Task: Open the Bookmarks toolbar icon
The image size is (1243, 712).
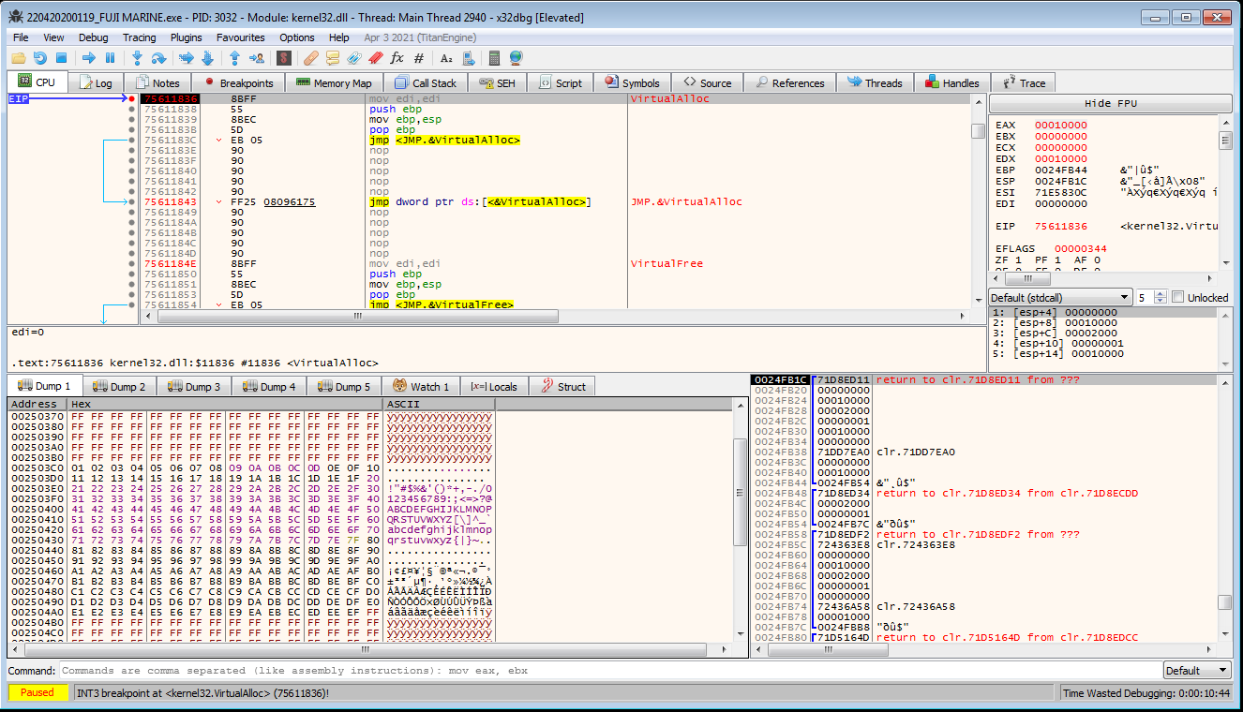Action: pos(376,58)
